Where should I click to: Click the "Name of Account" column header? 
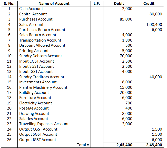[x=54, y=4]
